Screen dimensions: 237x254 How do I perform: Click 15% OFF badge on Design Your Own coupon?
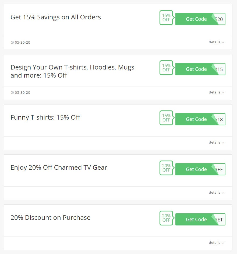(166, 68)
